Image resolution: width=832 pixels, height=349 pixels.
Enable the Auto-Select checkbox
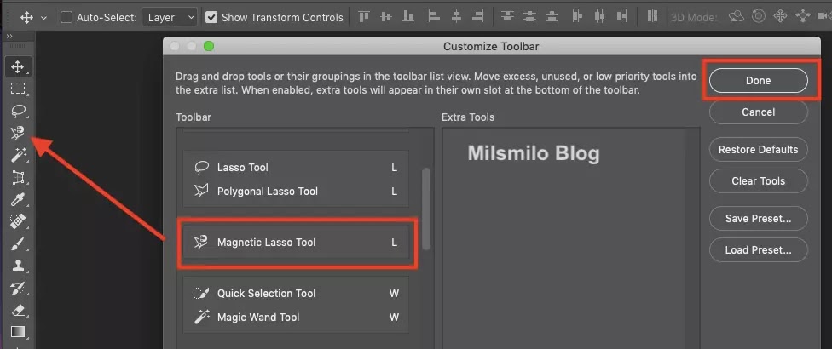coord(66,18)
